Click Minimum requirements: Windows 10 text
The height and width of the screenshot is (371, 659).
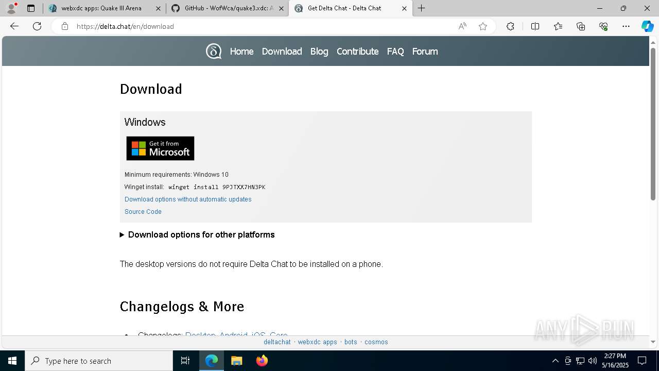(177, 175)
